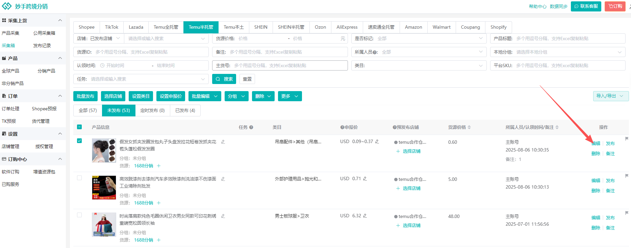Click the pencil icon next to USD 0.71 declared price
631x248 pixels.
(x=365, y=179)
